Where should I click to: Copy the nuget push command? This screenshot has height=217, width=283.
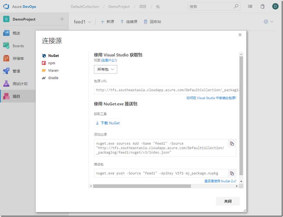(232, 173)
